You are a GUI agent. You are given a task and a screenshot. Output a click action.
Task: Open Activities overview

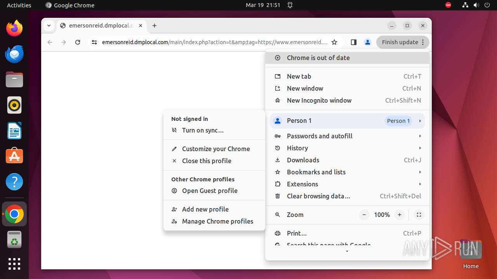click(x=19, y=5)
